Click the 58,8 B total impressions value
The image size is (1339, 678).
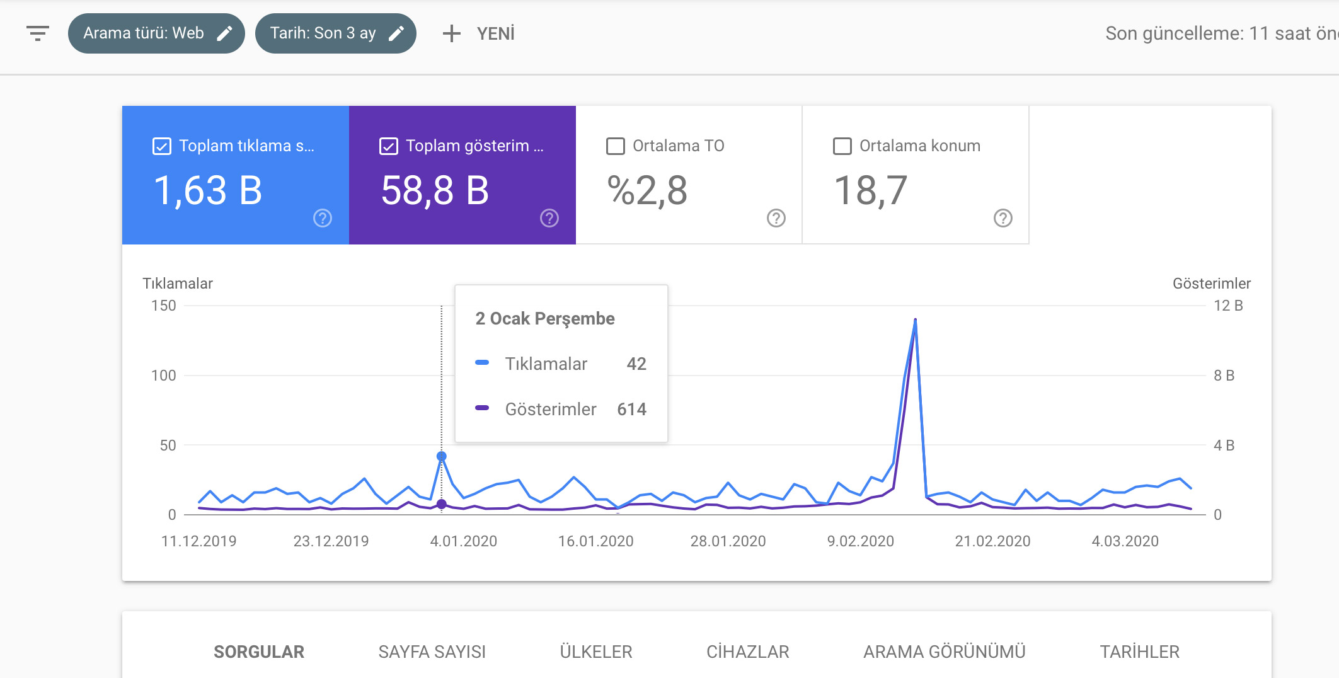click(435, 190)
